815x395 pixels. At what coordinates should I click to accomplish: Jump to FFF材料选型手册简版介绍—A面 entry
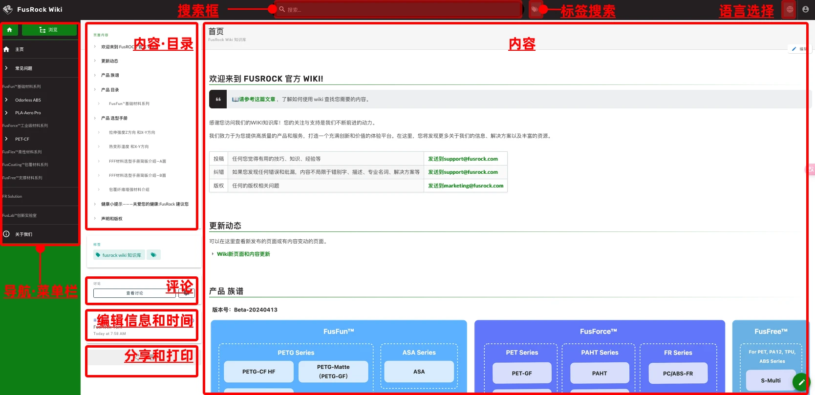(x=137, y=161)
